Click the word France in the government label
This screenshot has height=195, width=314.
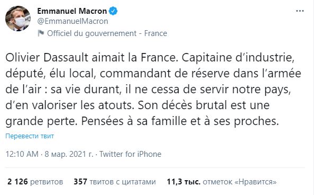click(156, 33)
